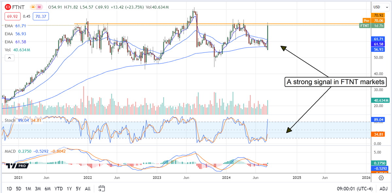
Task: Select the 6M time range
Action: [48, 188]
